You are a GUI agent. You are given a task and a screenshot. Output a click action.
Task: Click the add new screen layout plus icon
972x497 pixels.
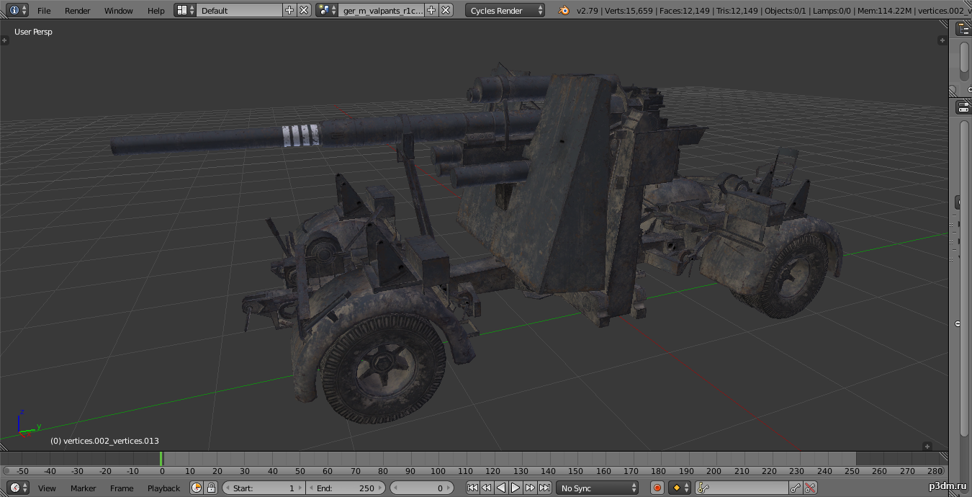pos(289,10)
